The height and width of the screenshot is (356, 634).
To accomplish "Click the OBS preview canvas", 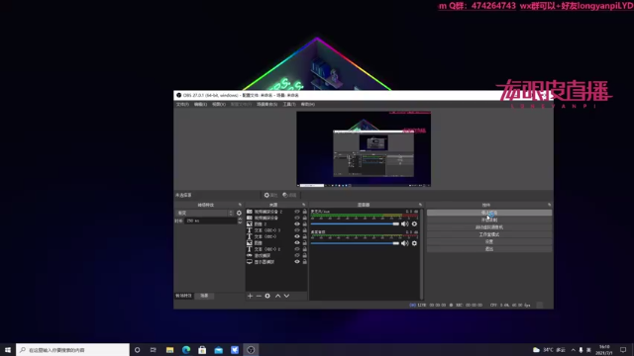I will [x=364, y=149].
